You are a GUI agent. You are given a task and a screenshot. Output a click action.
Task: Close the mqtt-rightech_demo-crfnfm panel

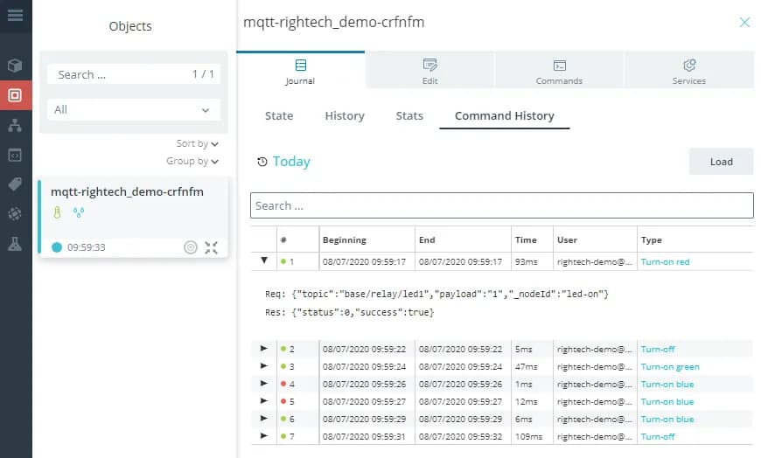[x=744, y=23]
